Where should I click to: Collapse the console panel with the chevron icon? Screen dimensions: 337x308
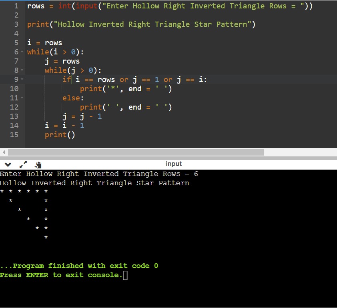[x=8, y=164]
